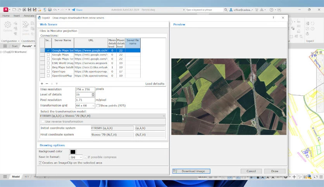Click the Open file folder icon
Image resolution: width=324 pixels, height=187 pixels.
pyautogui.click(x=19, y=10)
